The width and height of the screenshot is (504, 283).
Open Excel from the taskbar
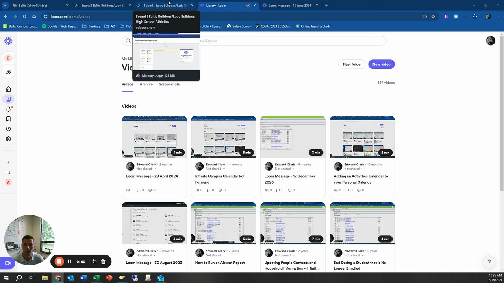96,278
